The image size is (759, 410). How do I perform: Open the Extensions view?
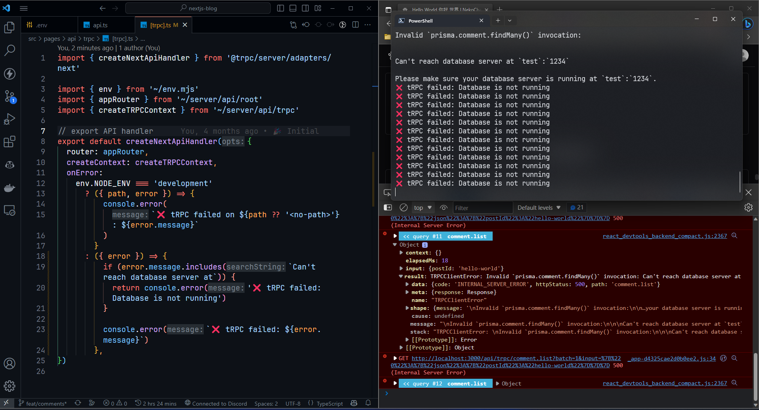10,142
